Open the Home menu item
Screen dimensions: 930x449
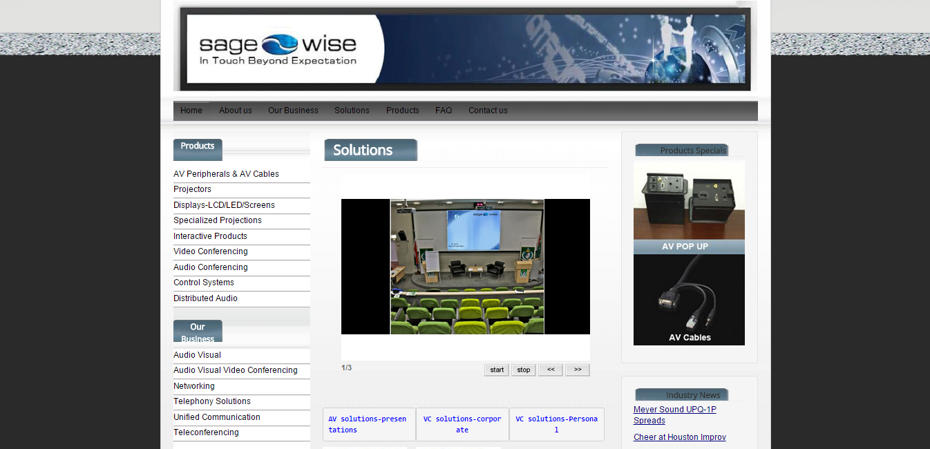coord(191,111)
